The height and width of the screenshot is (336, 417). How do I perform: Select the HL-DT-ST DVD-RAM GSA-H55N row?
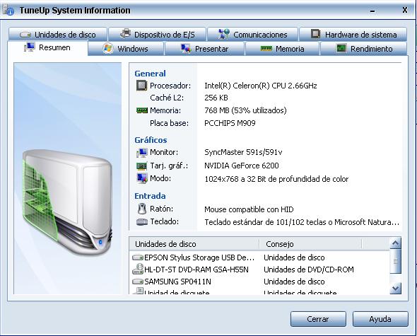[x=259, y=270]
